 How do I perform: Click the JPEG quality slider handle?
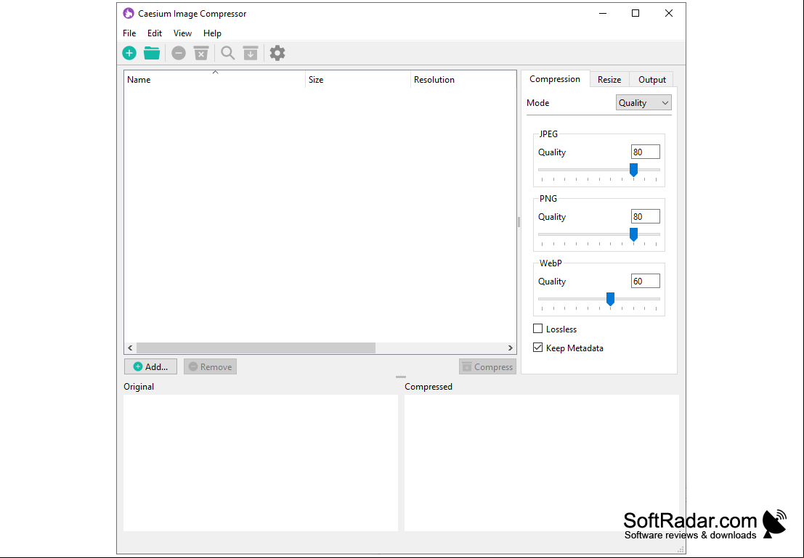pyautogui.click(x=633, y=170)
